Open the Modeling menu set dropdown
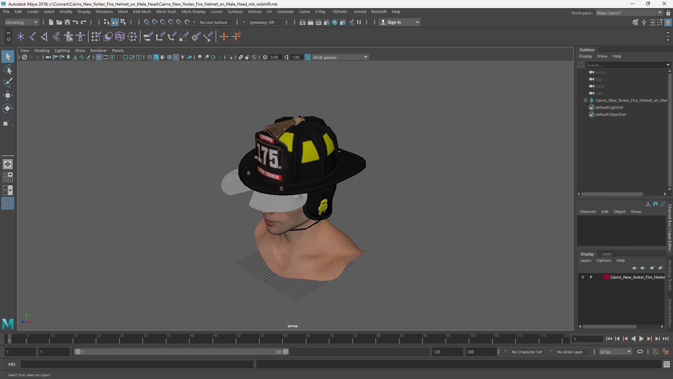This screenshot has width=673, height=379. coord(22,22)
